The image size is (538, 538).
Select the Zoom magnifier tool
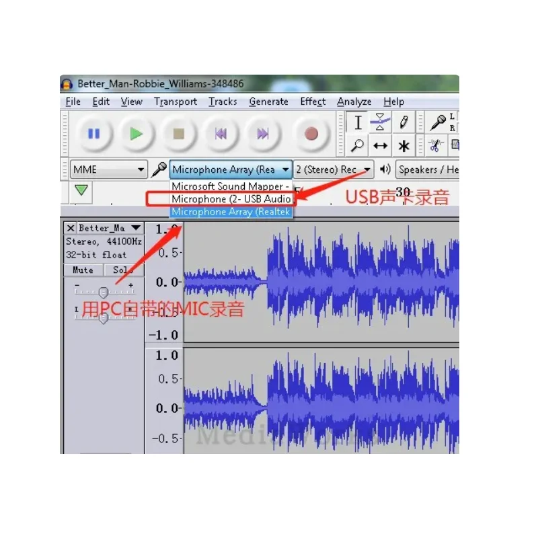358,145
